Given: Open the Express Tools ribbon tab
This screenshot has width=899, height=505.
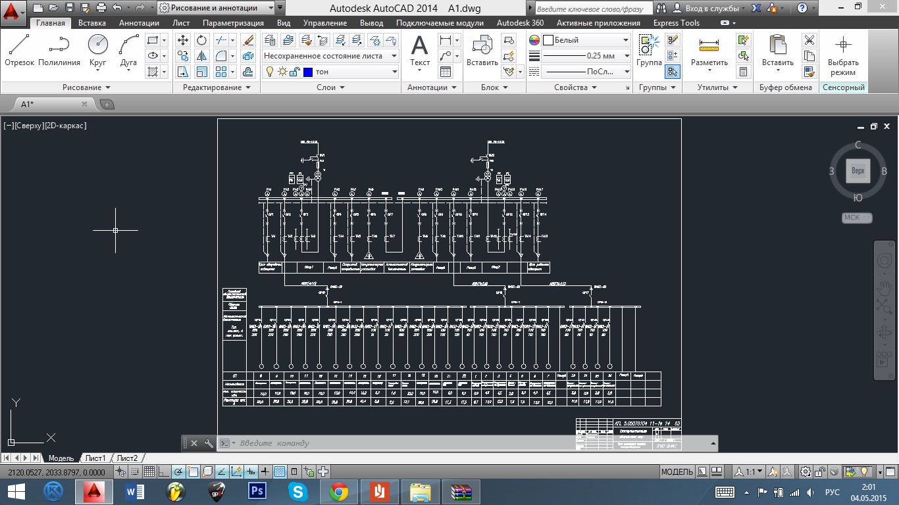Looking at the screenshot, I should click(677, 23).
